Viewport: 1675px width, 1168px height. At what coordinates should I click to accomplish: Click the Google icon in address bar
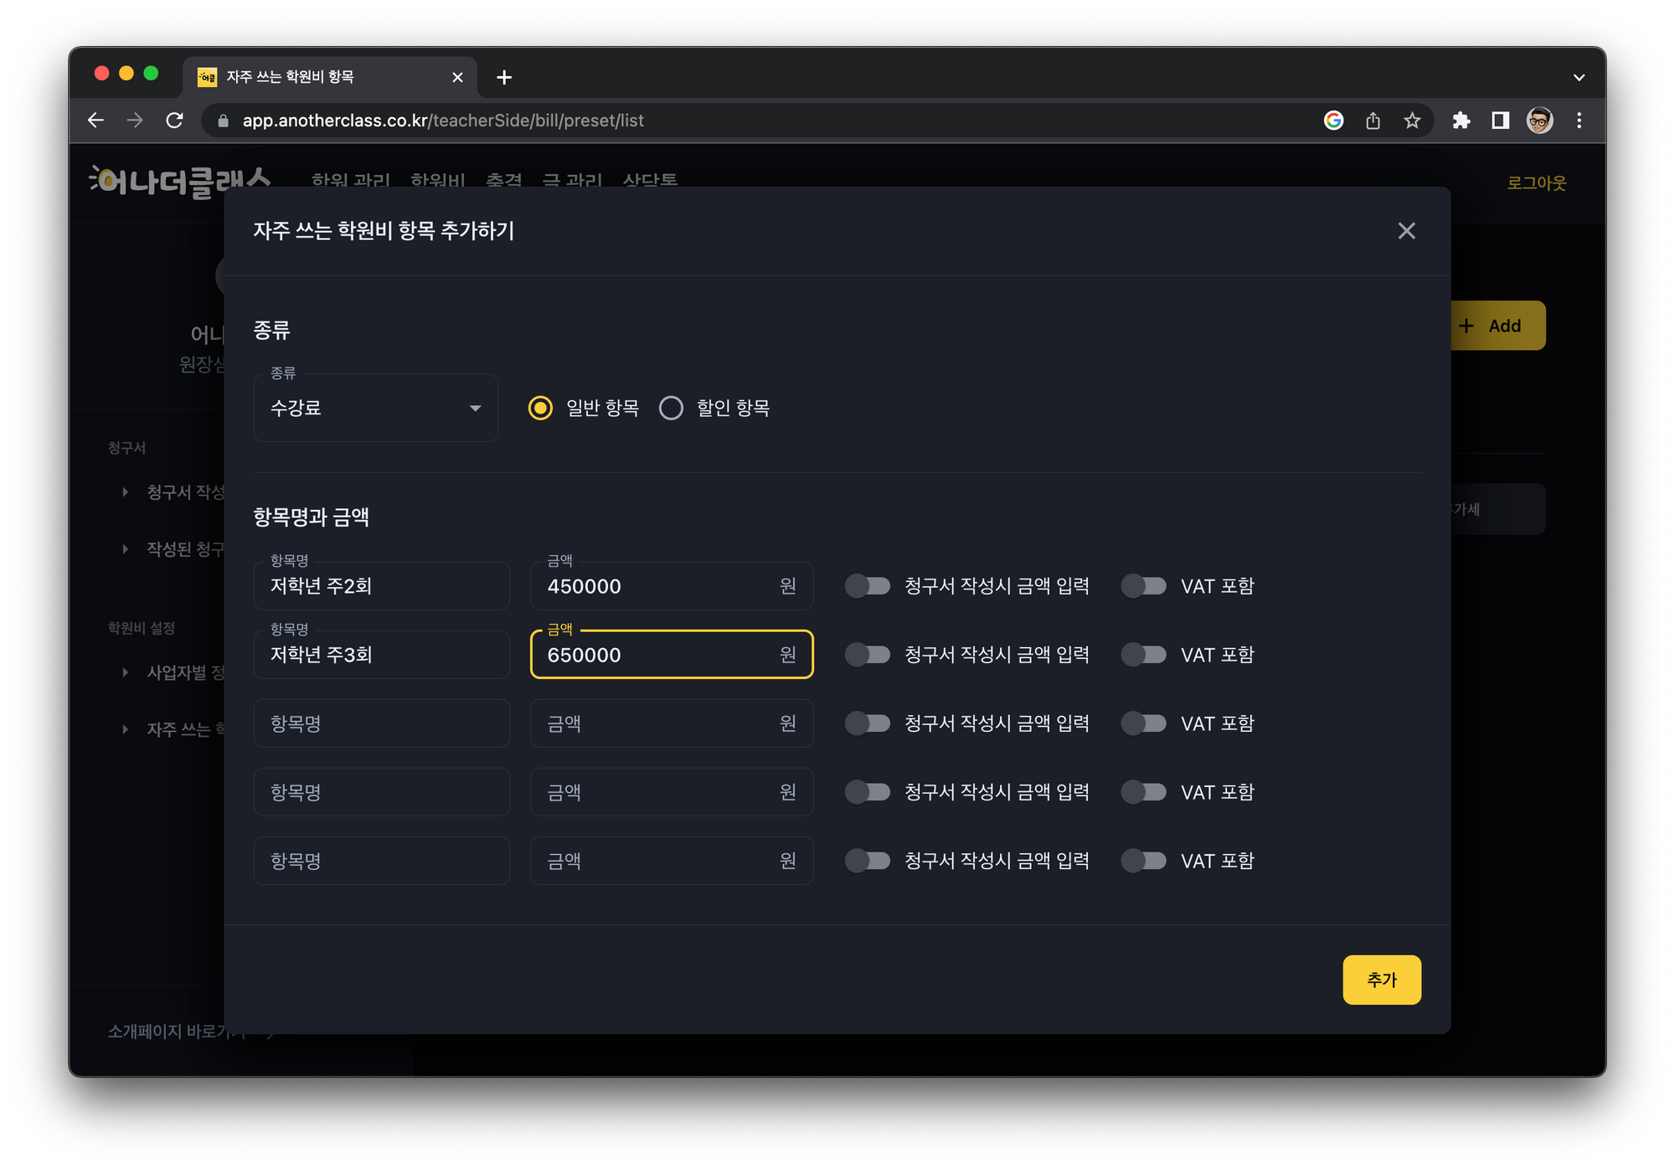coord(1333,121)
